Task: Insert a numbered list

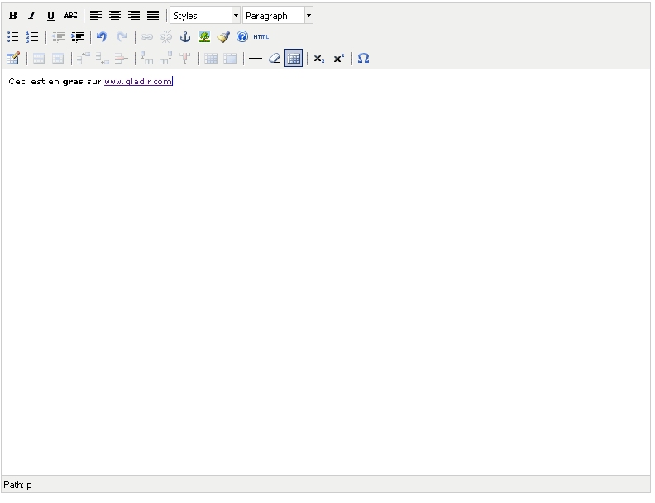Action: pyautogui.click(x=32, y=37)
